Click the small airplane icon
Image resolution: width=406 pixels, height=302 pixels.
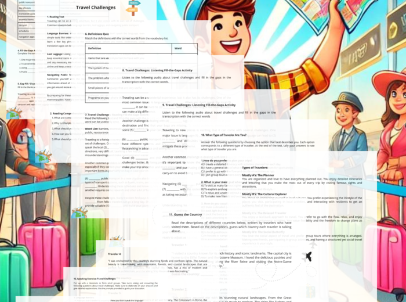(x=307, y=256)
